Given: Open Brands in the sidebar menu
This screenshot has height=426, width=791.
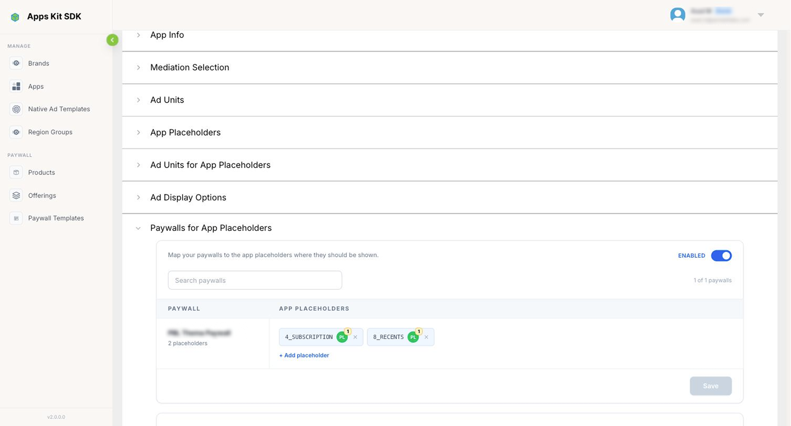Looking at the screenshot, I should tap(39, 63).
